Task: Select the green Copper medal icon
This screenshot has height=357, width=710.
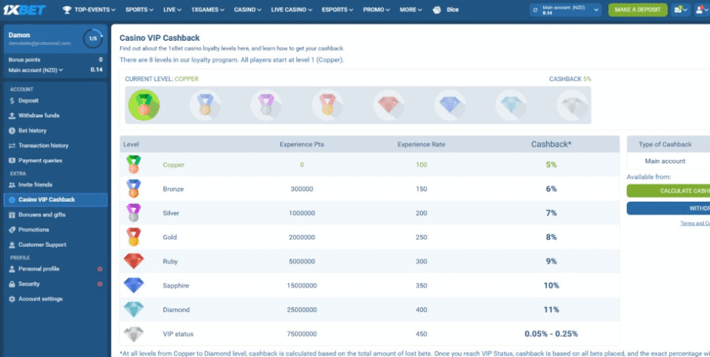Action: pos(144,104)
